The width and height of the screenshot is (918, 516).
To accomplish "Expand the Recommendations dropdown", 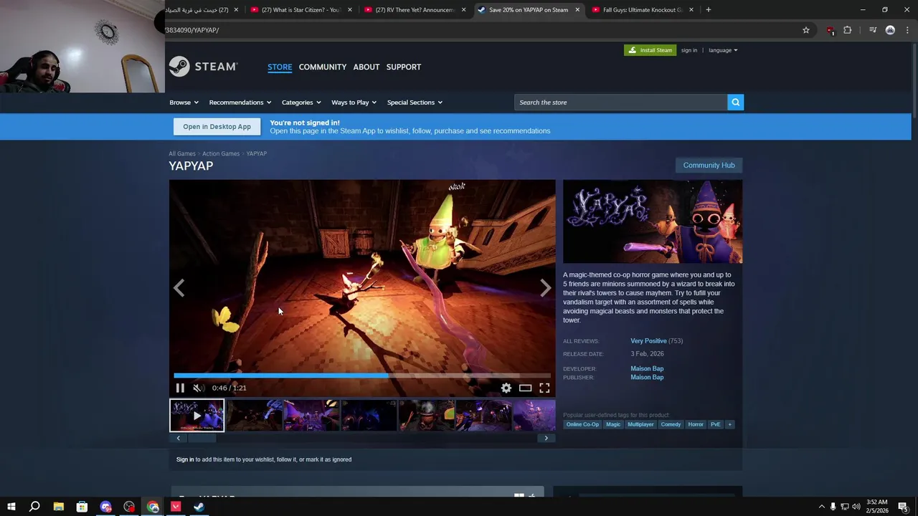I will 240,102.
